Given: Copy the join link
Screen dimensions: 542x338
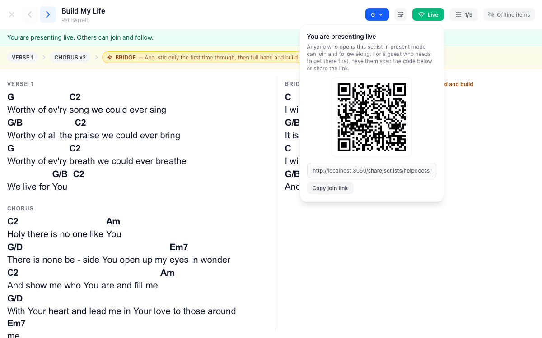Looking at the screenshot, I should point(330,188).
